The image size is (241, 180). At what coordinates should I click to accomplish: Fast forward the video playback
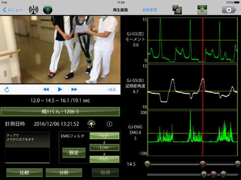tap(74, 89)
